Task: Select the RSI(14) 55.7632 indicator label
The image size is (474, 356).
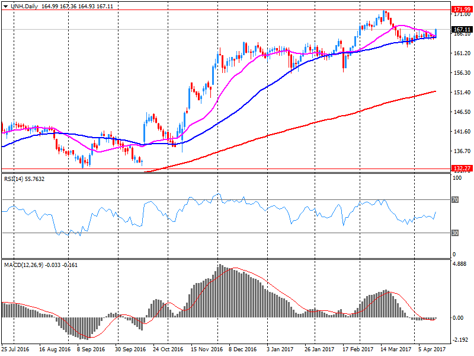Action: click(x=24, y=179)
